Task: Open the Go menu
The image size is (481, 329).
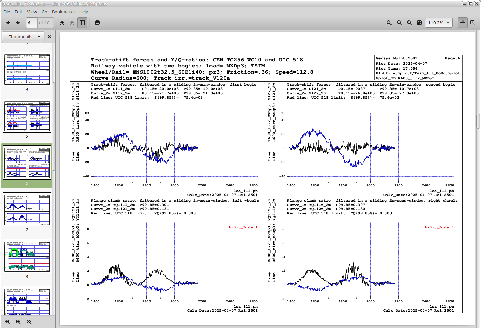Action: [44, 12]
